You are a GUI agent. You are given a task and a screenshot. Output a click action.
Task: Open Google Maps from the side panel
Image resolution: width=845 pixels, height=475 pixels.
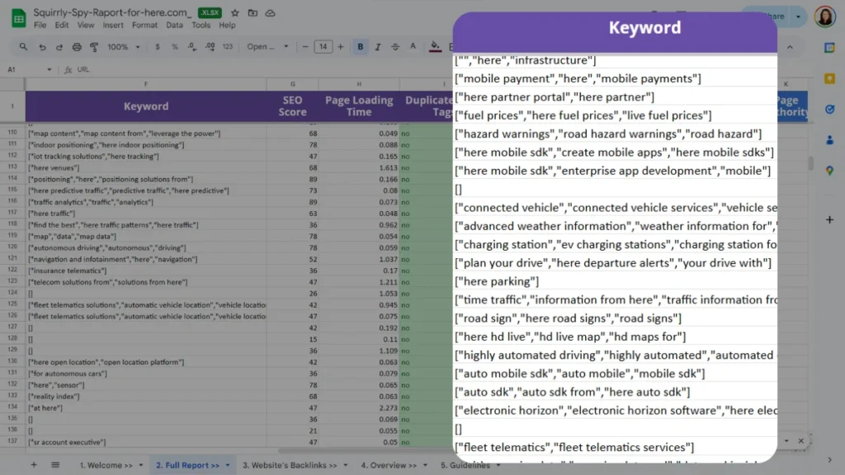point(829,170)
